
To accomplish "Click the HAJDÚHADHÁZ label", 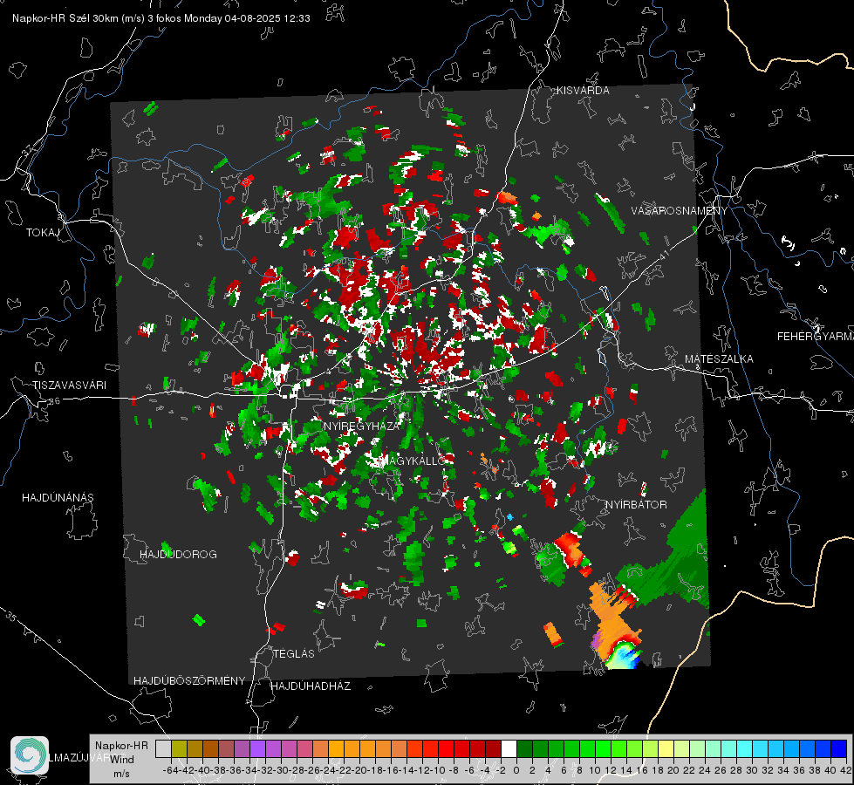I will [311, 686].
